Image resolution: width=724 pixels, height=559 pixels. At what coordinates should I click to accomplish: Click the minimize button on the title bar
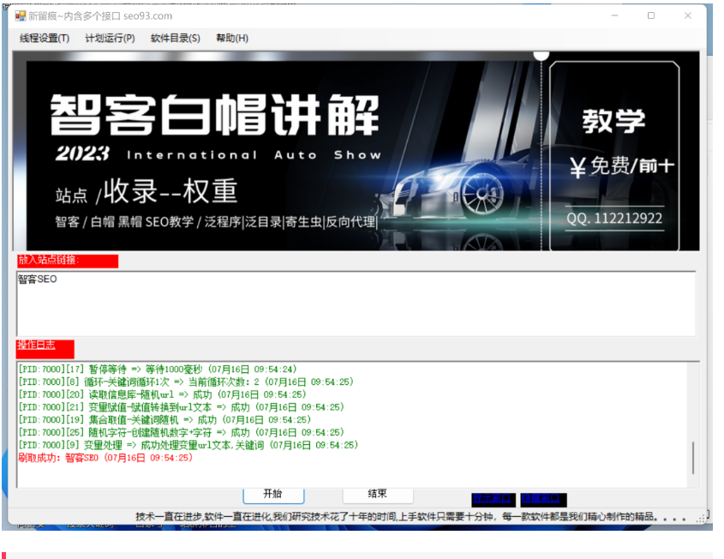tap(614, 15)
